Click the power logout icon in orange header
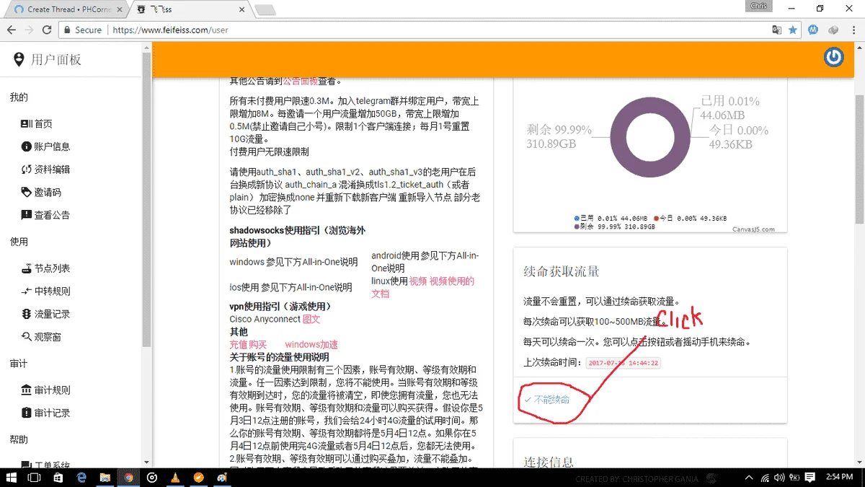 pyautogui.click(x=834, y=57)
